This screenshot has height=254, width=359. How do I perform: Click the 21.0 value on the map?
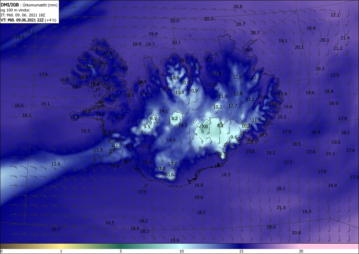click(281, 208)
